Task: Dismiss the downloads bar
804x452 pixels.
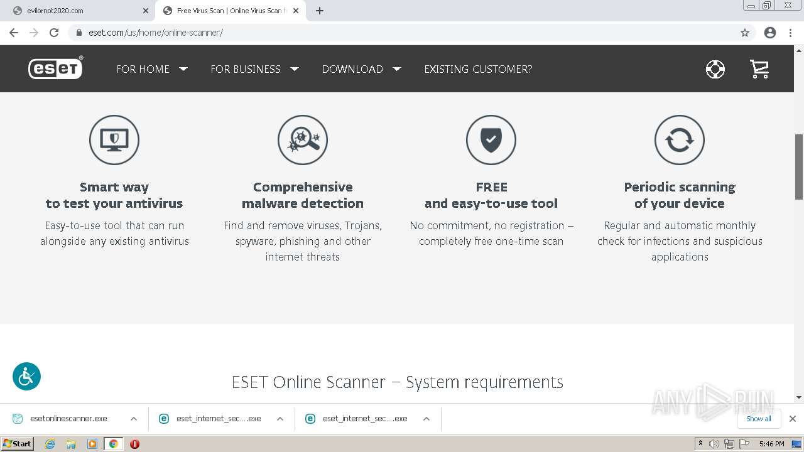Action: pyautogui.click(x=793, y=419)
